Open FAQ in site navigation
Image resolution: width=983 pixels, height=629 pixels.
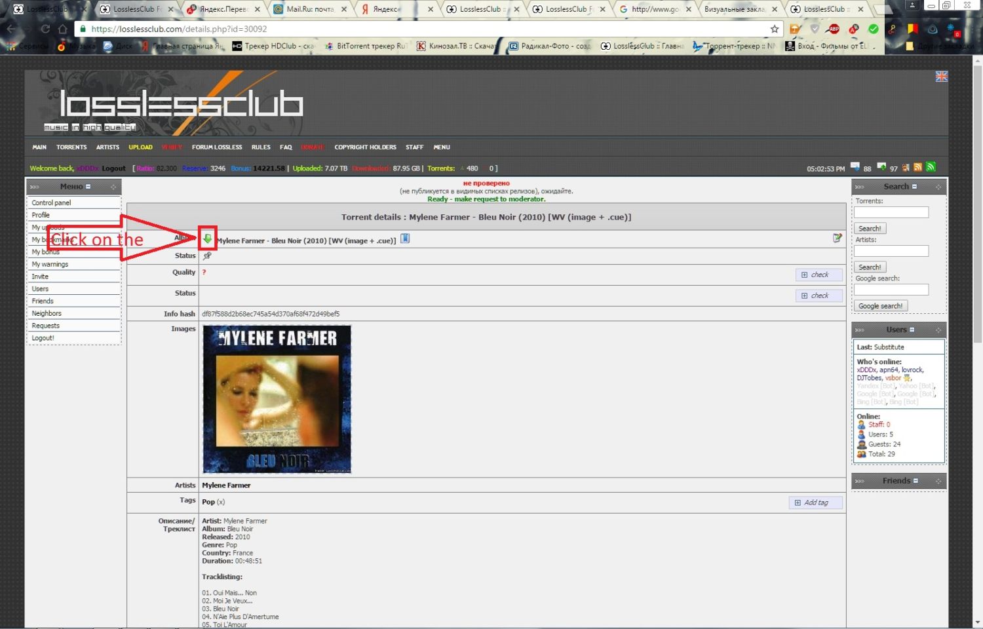click(286, 147)
